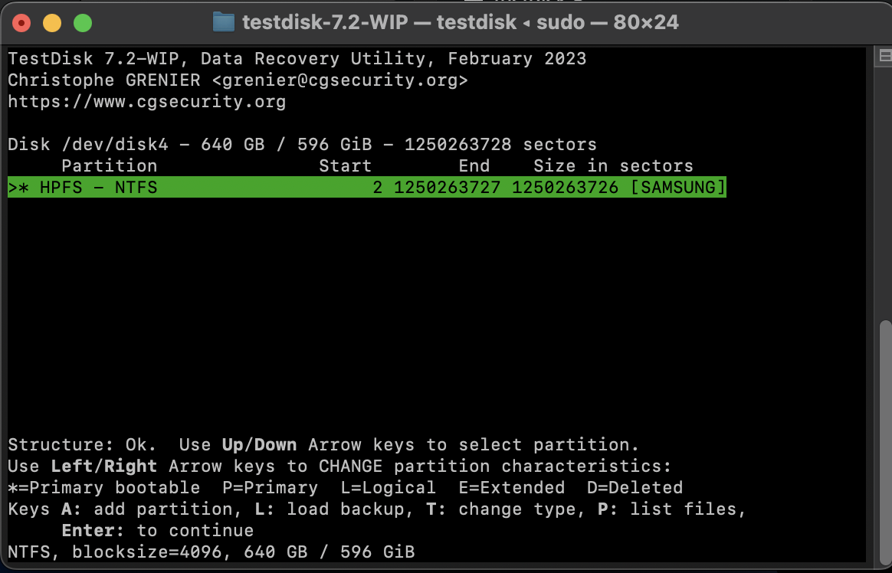Click the 'A: add partition' key hint
892x573 pixels.
pyautogui.click(x=147, y=509)
